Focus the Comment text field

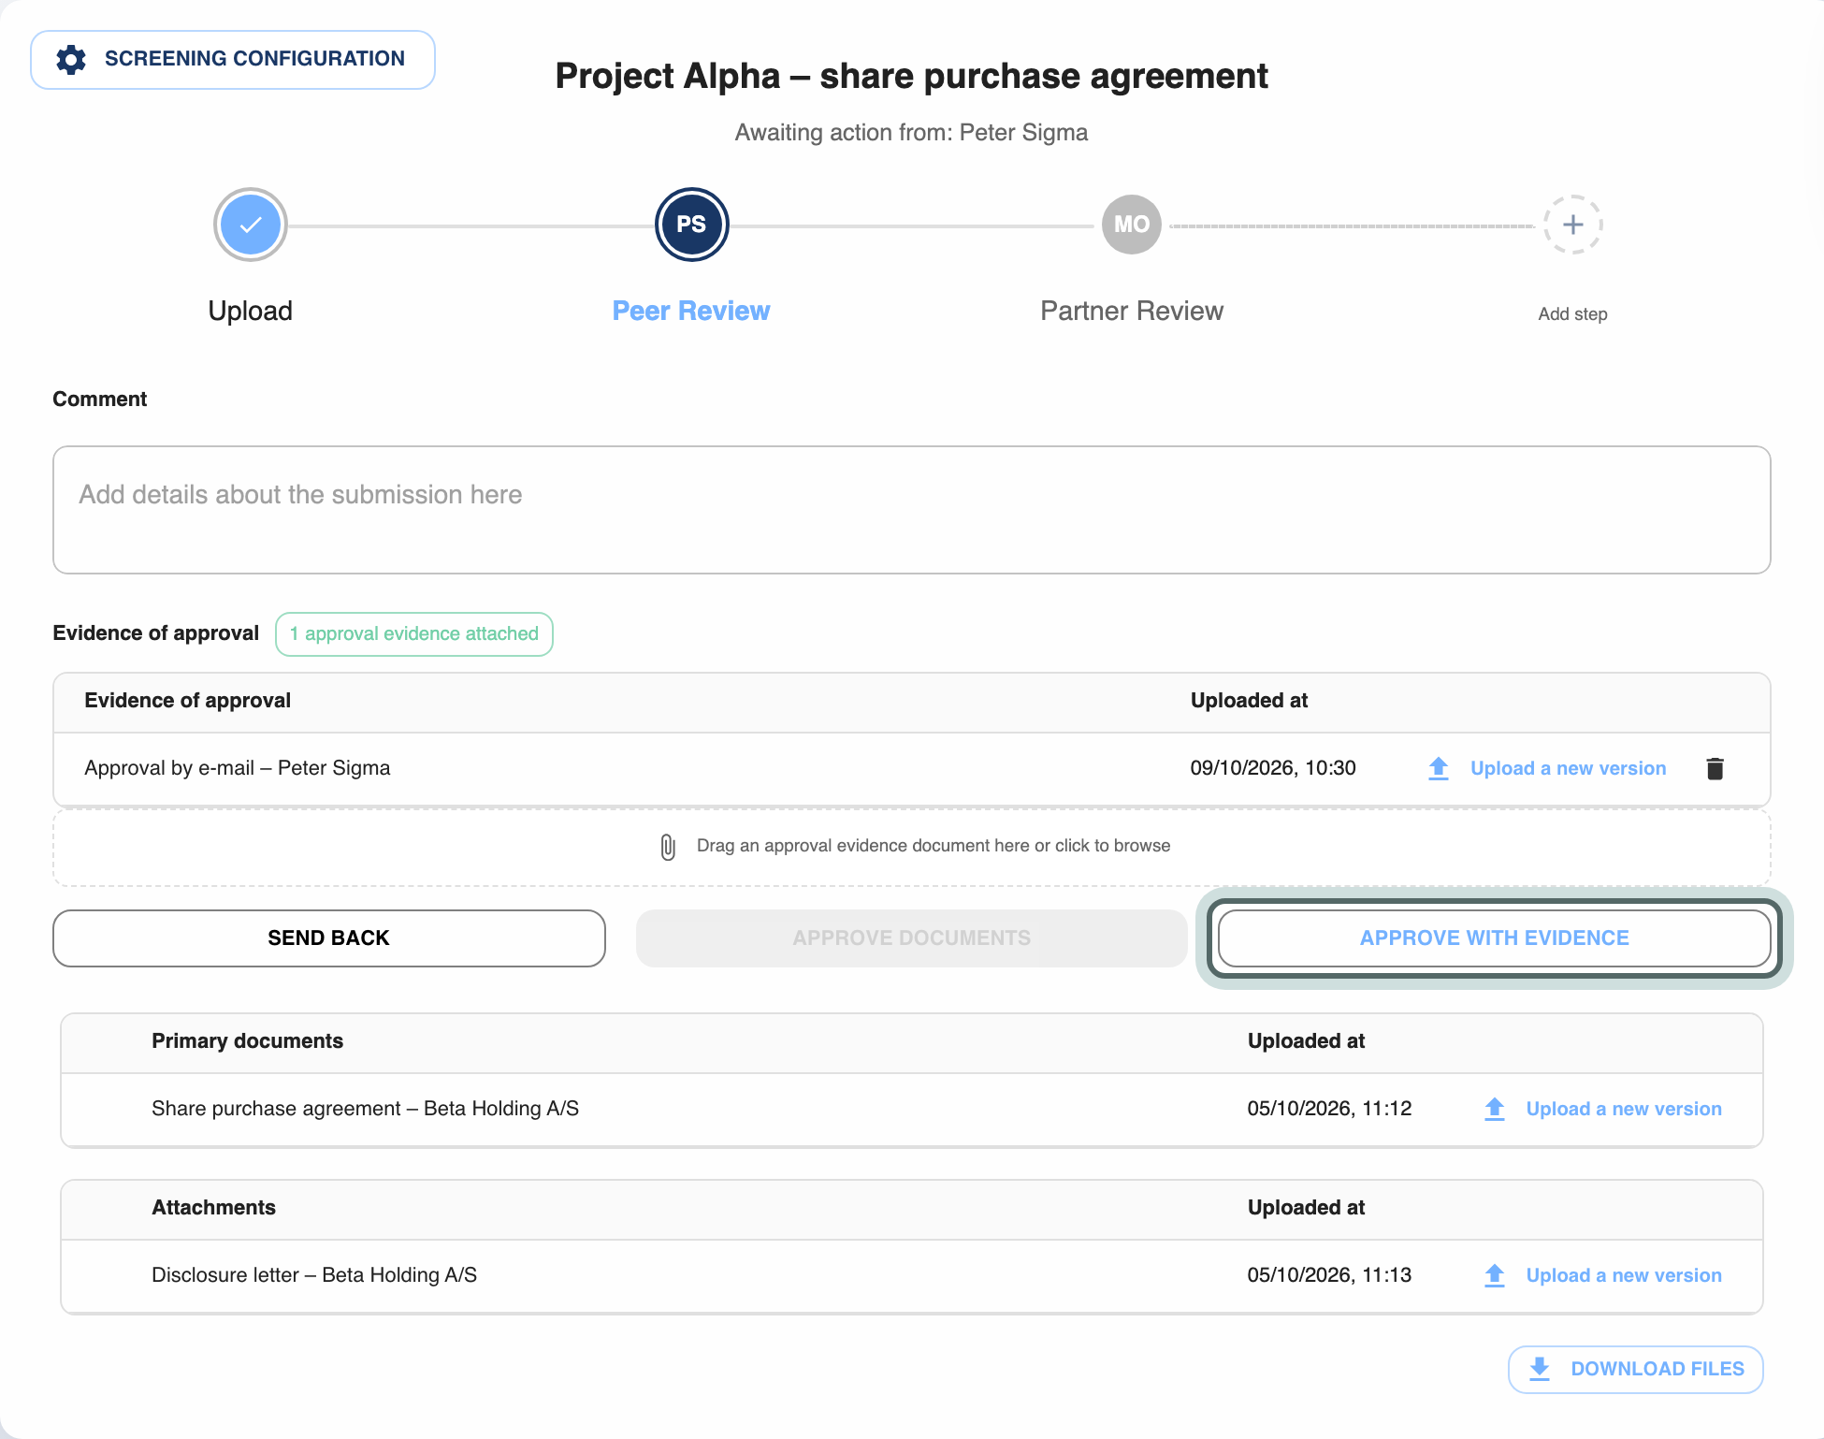tap(912, 510)
